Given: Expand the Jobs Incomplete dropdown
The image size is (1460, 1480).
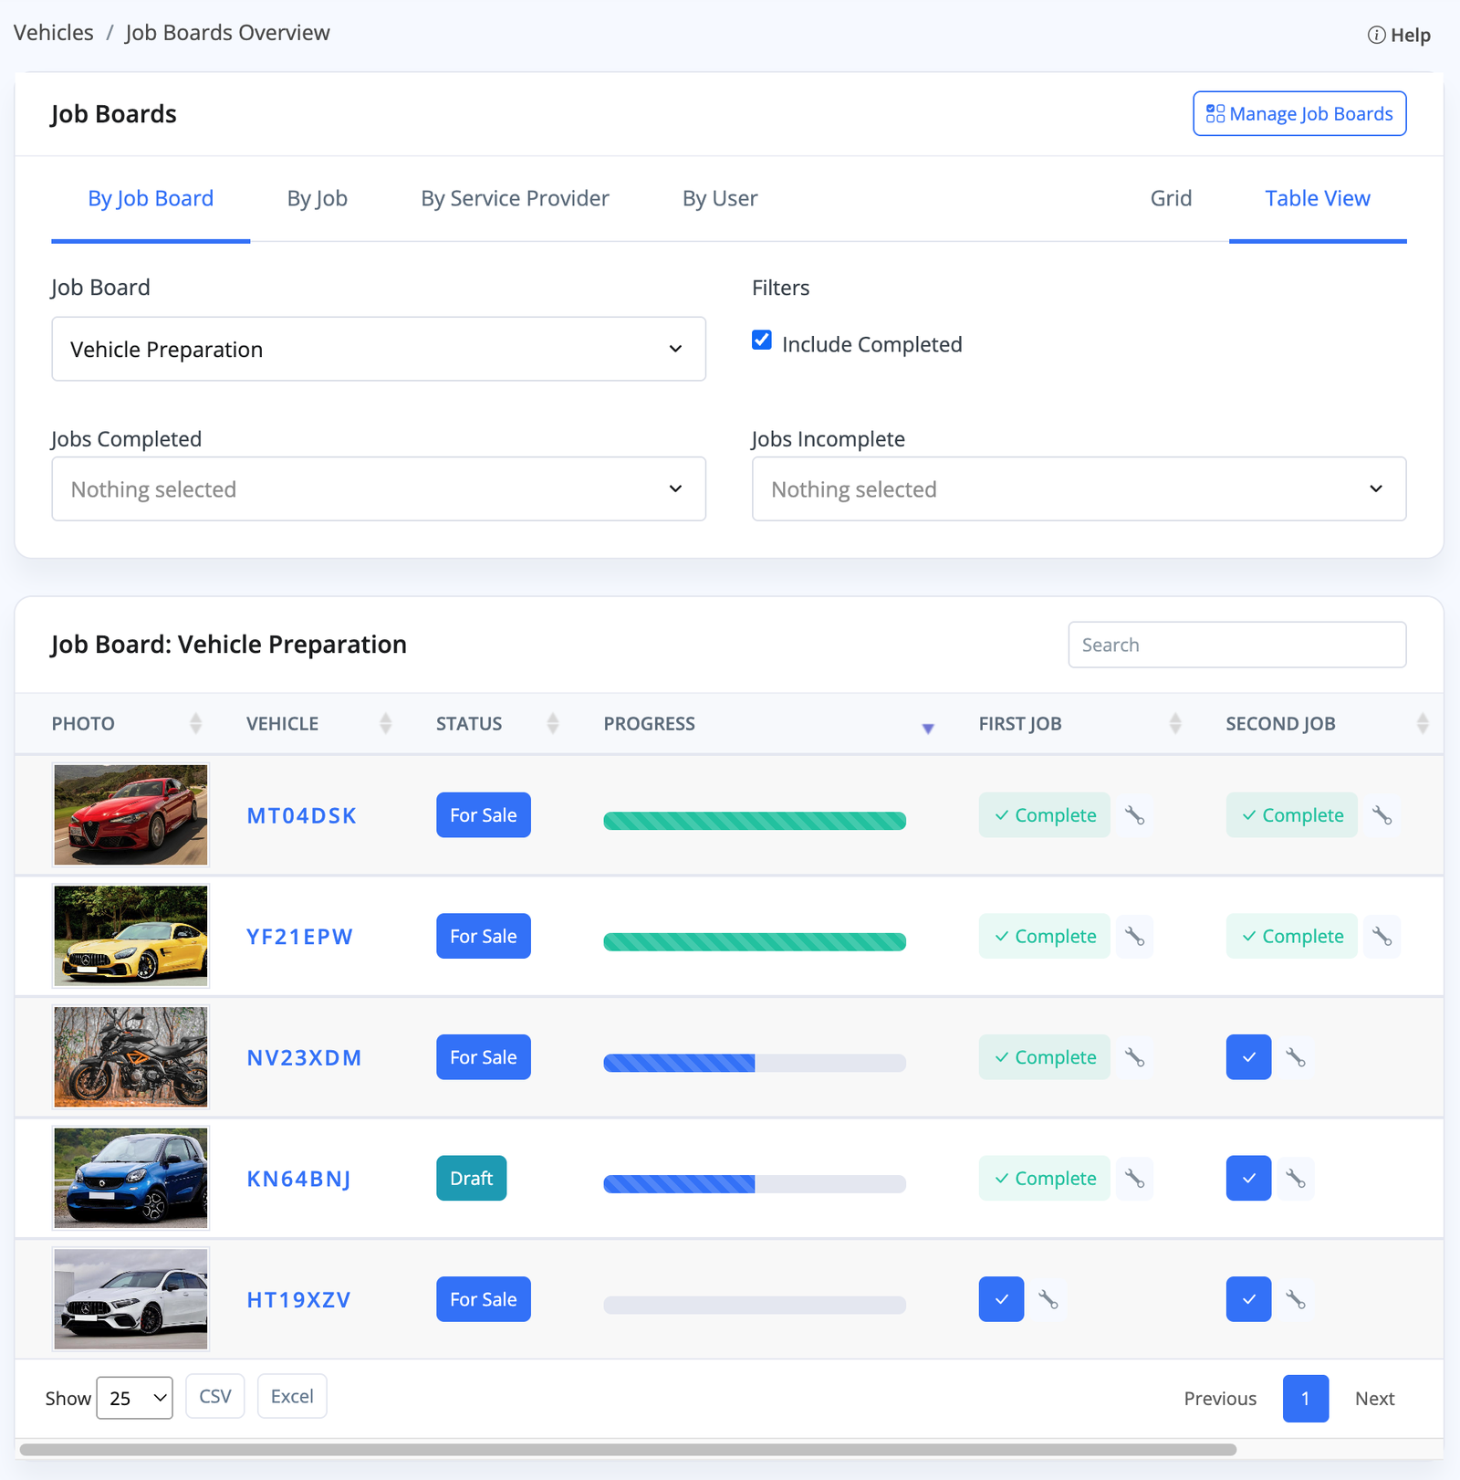Looking at the screenshot, I should coord(1079,489).
